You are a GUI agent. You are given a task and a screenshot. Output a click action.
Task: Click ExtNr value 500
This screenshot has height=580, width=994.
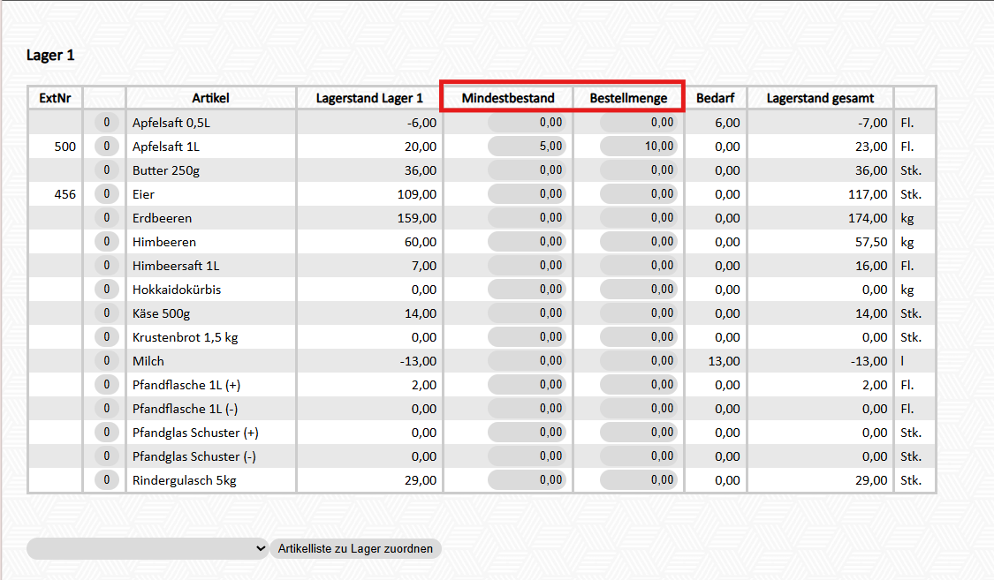tap(64, 147)
